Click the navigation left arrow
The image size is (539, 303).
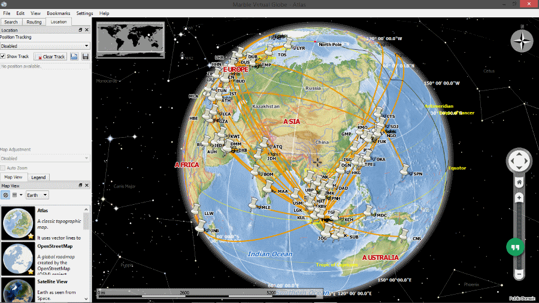tap(512, 160)
